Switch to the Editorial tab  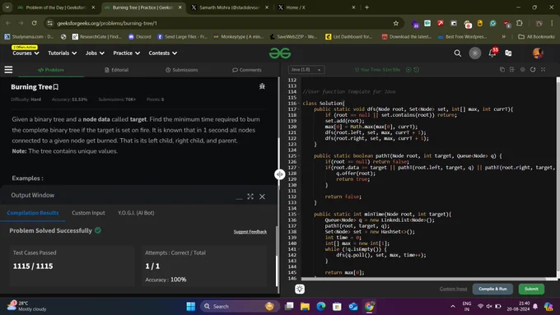click(116, 70)
